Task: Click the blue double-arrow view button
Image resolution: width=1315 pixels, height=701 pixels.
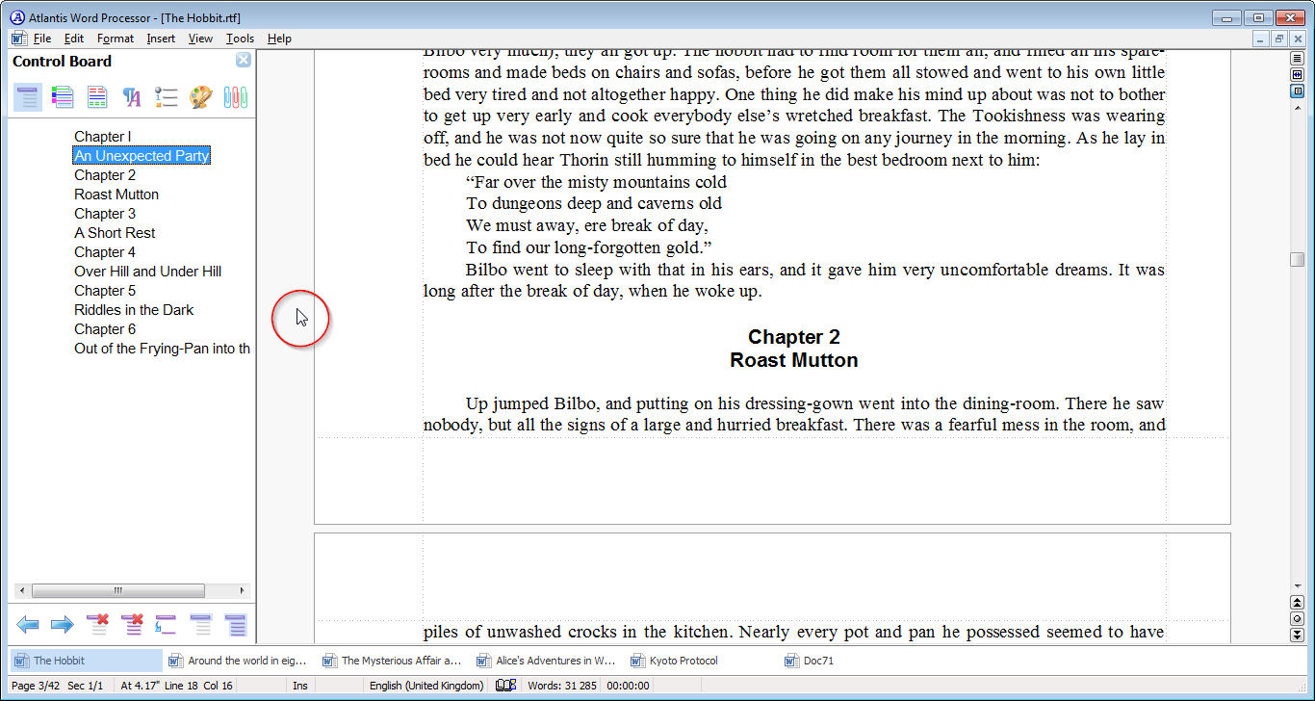Action: pos(1297,75)
